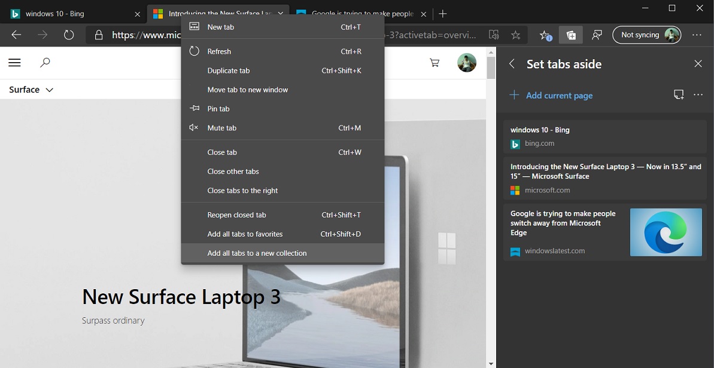Open the site search magnifier
Viewport: 714px width, 368px height.
[45, 63]
